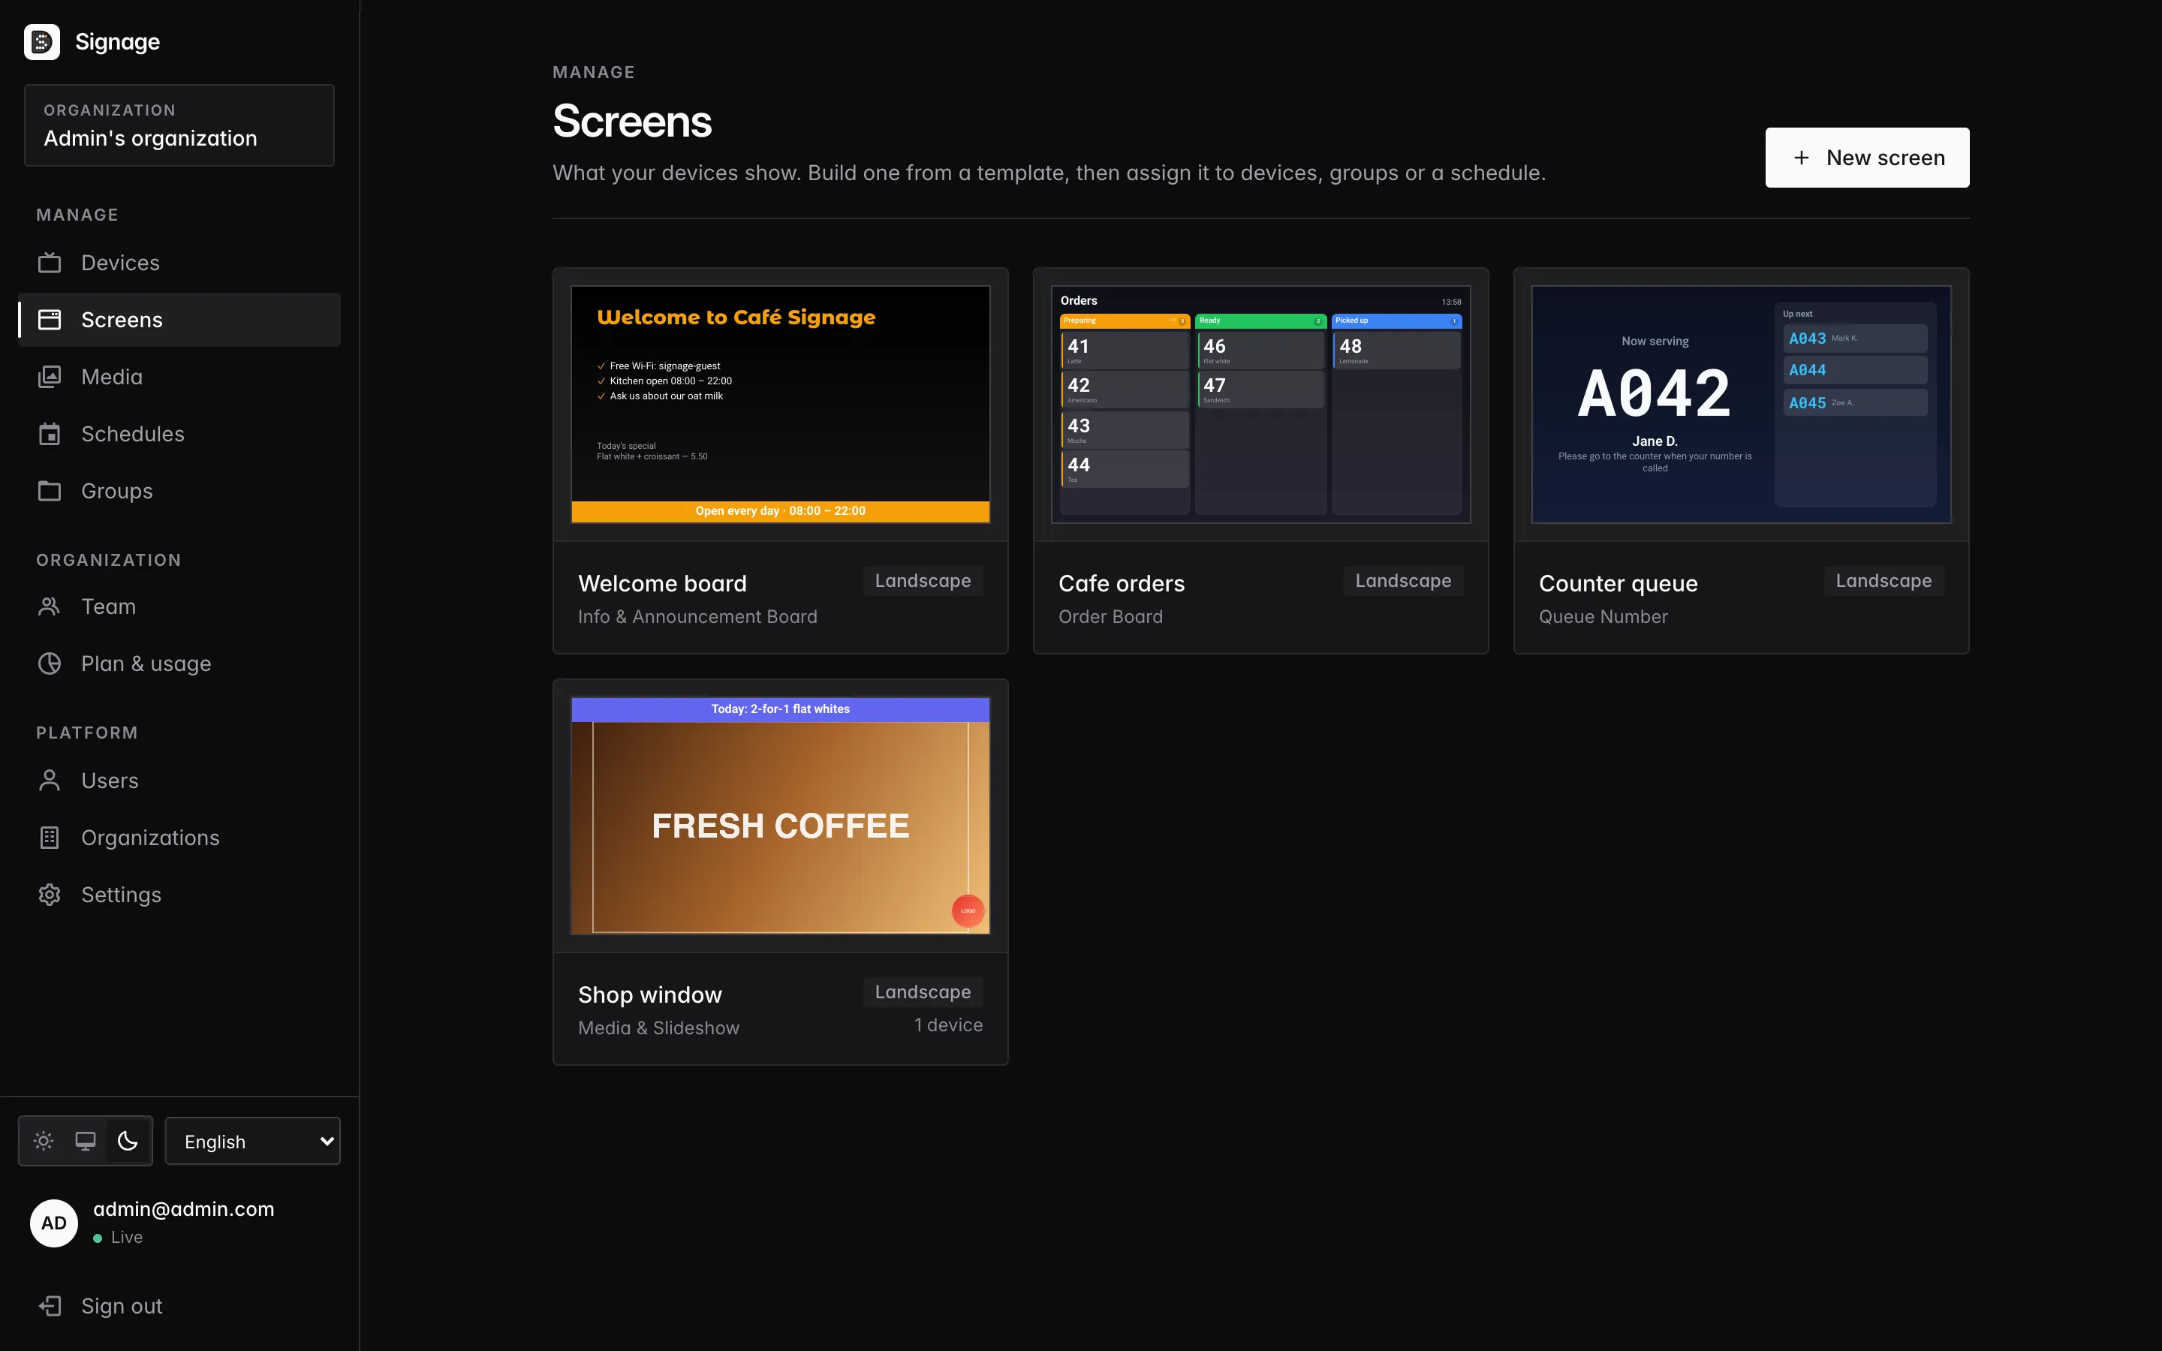Image resolution: width=2162 pixels, height=1351 pixels.
Task: Click the Settings gear icon
Action: pos(50,895)
